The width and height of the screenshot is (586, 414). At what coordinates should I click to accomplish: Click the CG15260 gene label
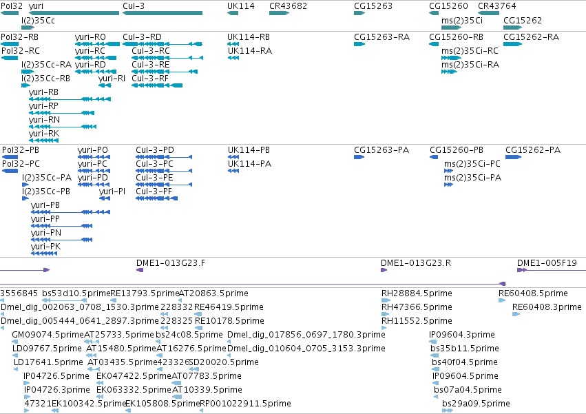448,6
